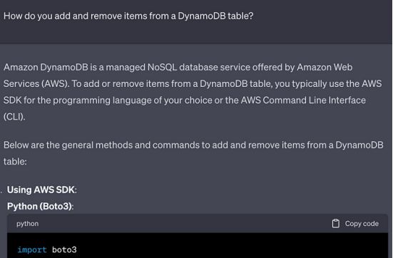Click the python language label
This screenshot has width=393, height=258.
28,224
